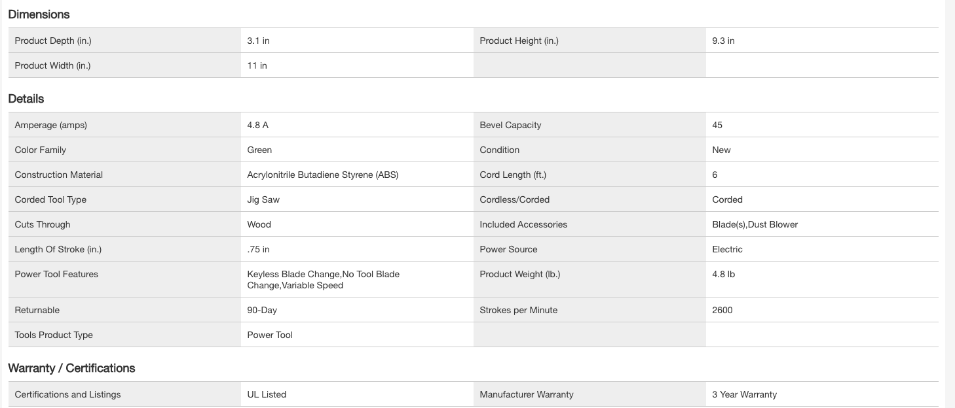Select the Acrylonitrile Butadiene Styrene (ABS) text
The image size is (955, 408).
(x=322, y=175)
